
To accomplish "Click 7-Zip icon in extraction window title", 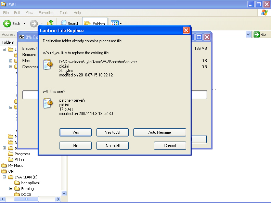I will point(22,37).
